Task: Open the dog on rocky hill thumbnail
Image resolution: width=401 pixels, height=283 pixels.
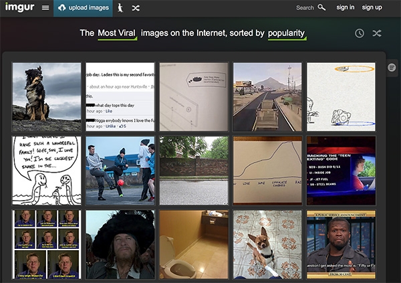Action: pyautogui.click(x=47, y=97)
